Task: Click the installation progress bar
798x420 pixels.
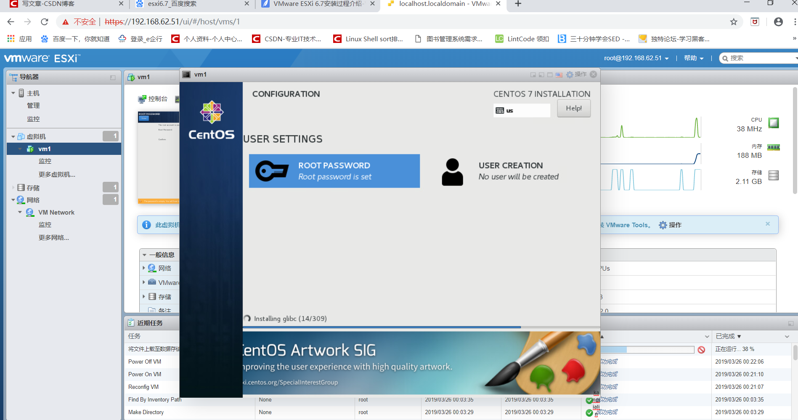Action: 422,327
